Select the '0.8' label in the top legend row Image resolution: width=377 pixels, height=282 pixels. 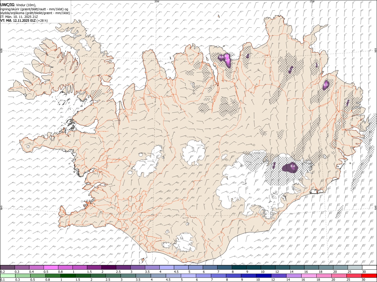[60, 272]
